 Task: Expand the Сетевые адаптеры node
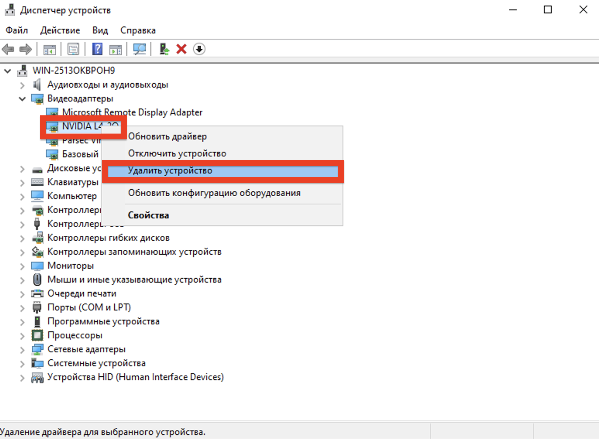[x=22, y=350]
